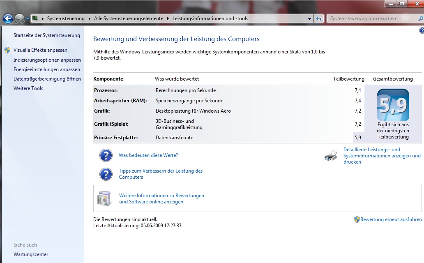Expand the arrow after Systemsteuerung in breadcrumb

pos(90,18)
